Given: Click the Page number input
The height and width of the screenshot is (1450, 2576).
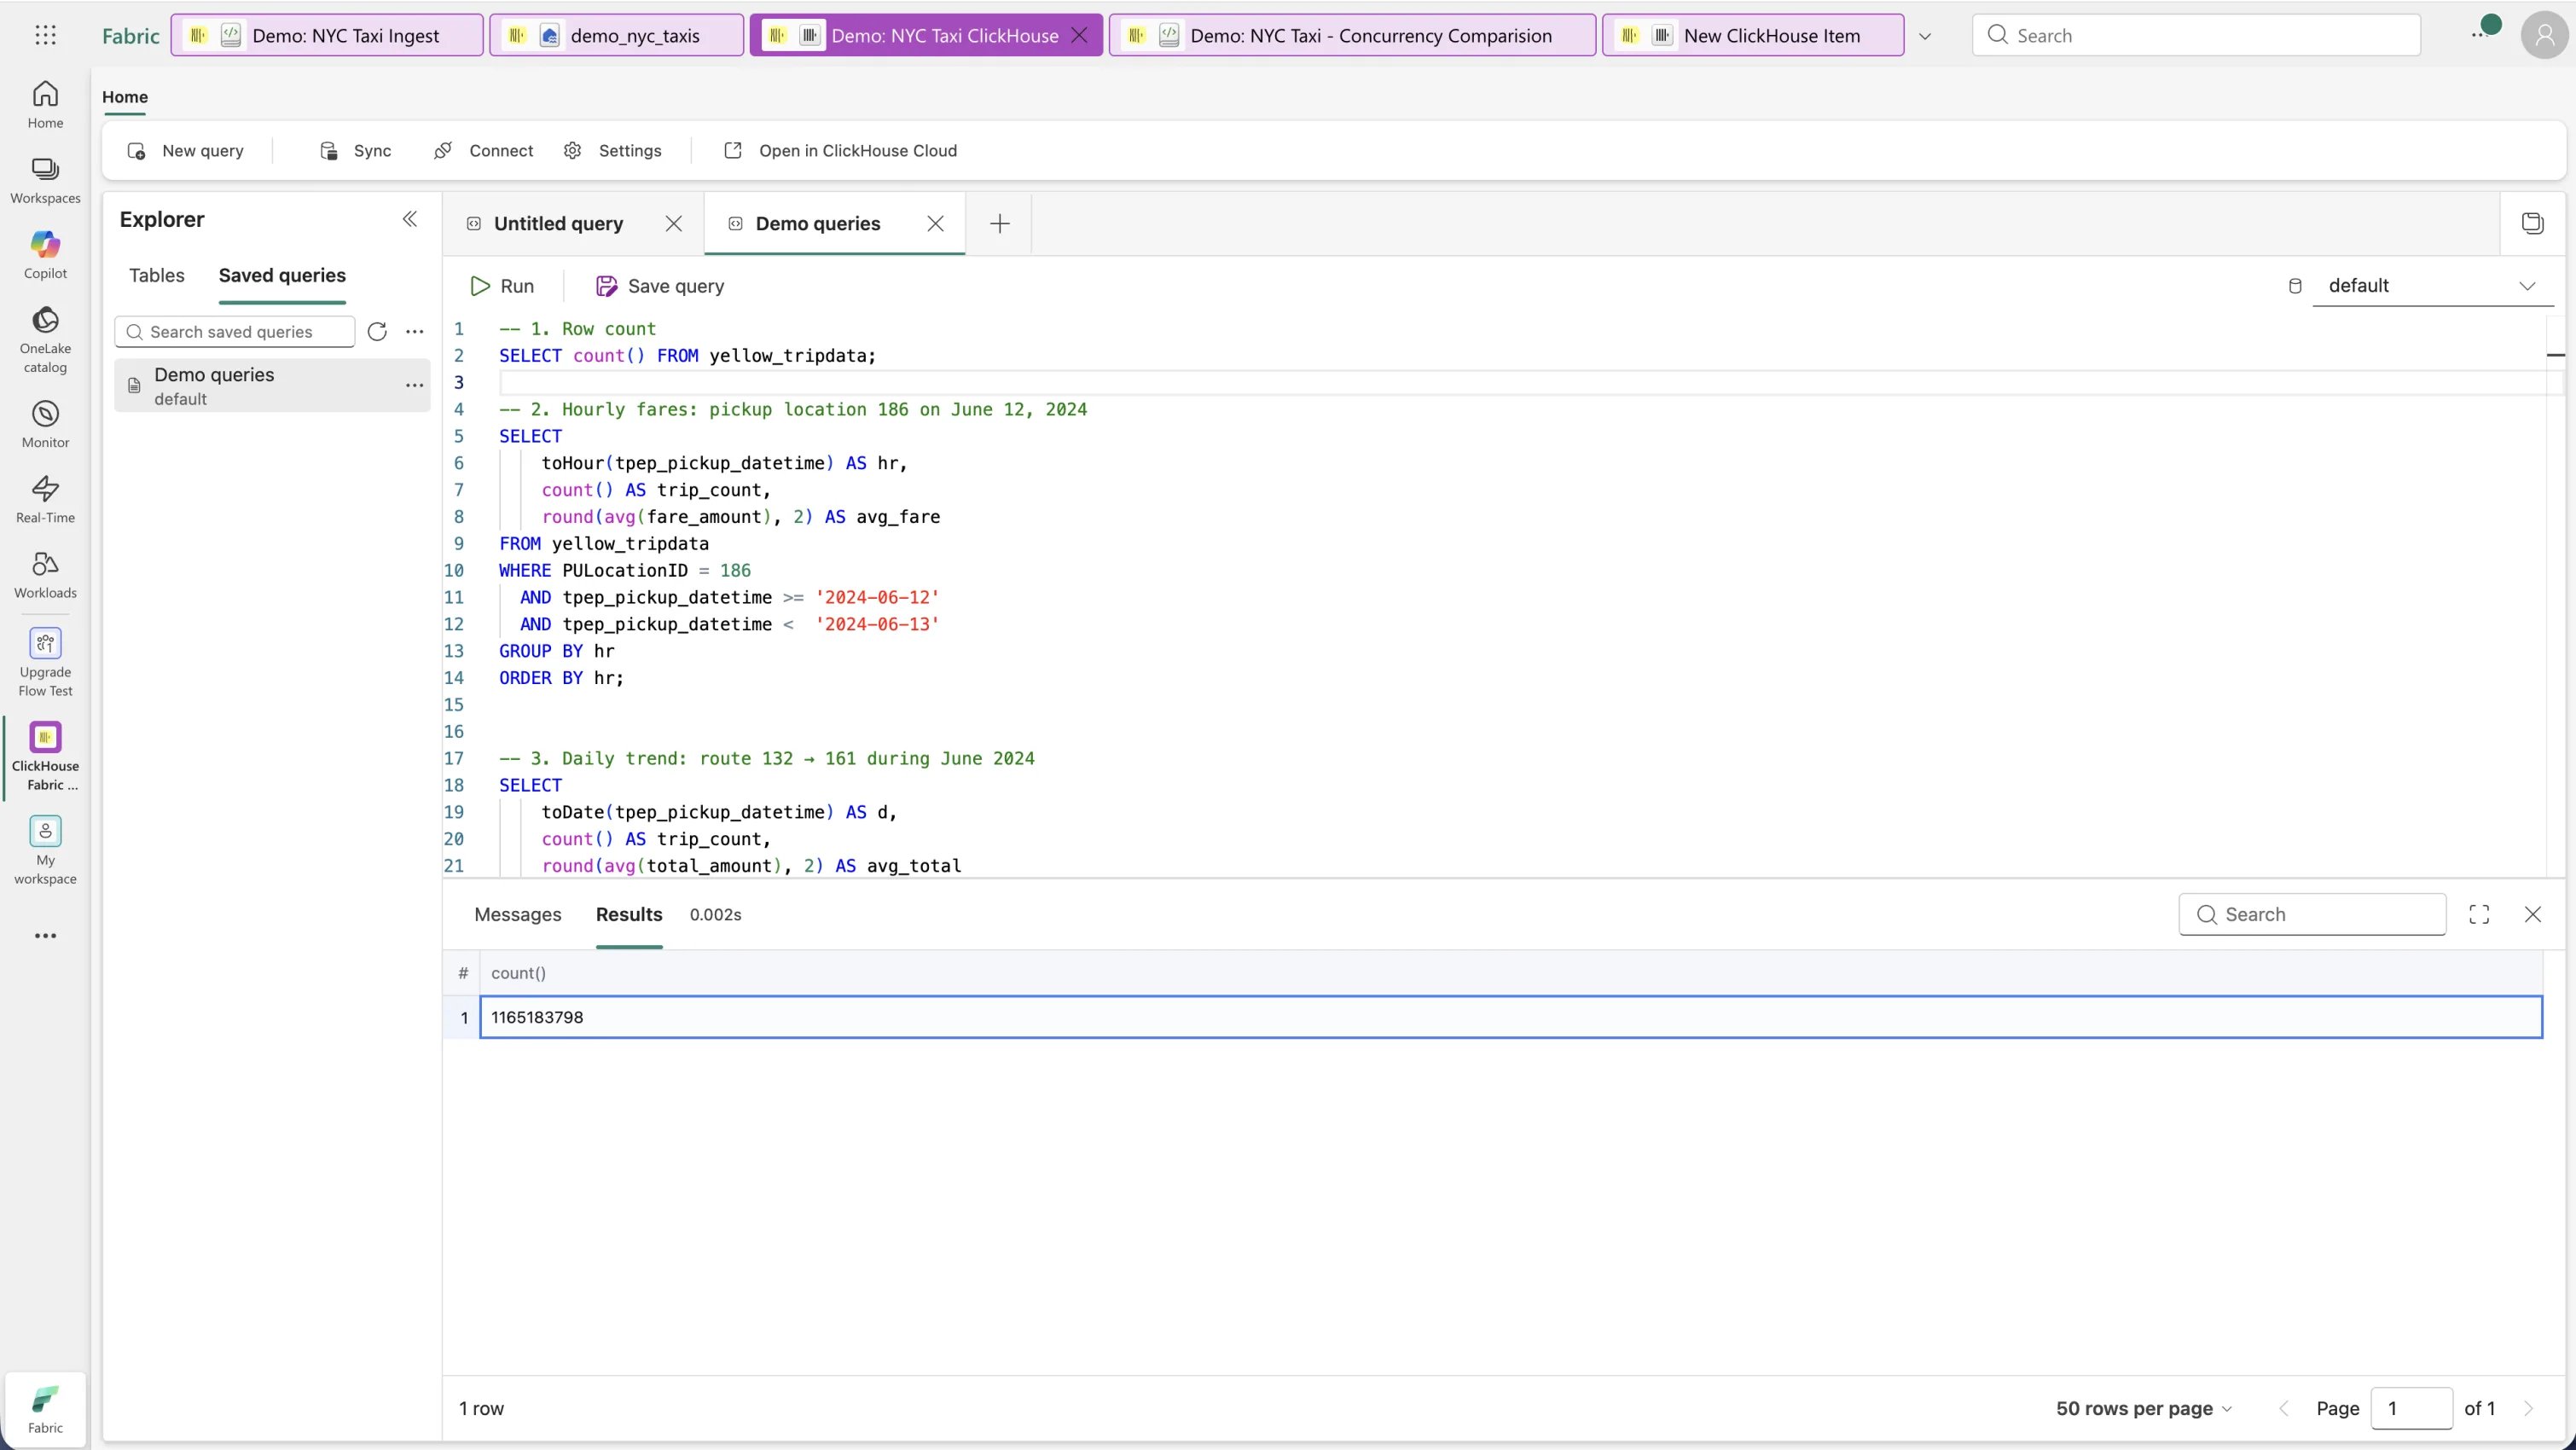Looking at the screenshot, I should [2410, 1408].
